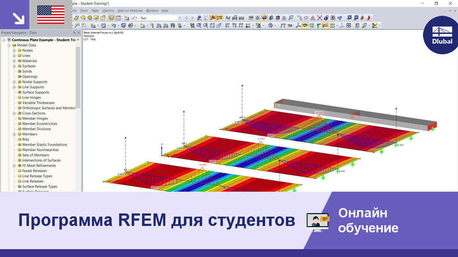458x257 pixels.
Task: Click the blue rotate-about-axis ellipse icon
Action: [306, 18]
